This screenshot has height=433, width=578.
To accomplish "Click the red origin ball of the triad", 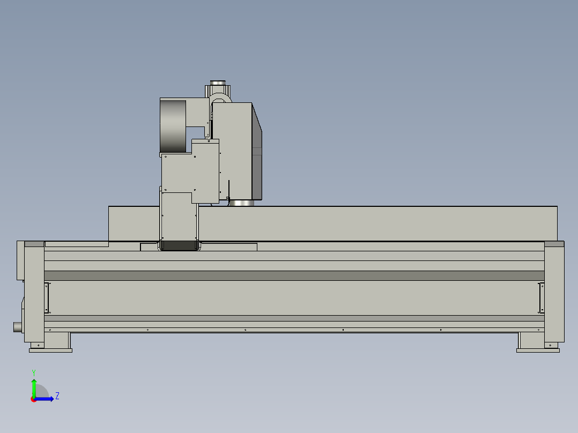I will pyautogui.click(x=33, y=399).
